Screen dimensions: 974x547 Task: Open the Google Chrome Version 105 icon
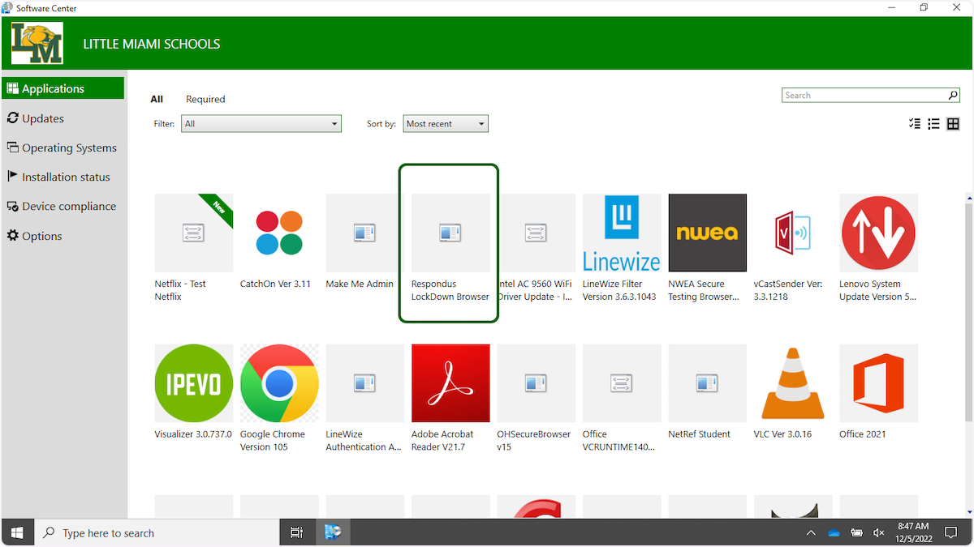(x=279, y=383)
